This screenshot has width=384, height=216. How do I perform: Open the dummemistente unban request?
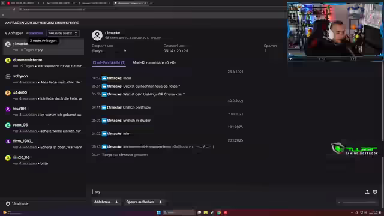pos(44,62)
